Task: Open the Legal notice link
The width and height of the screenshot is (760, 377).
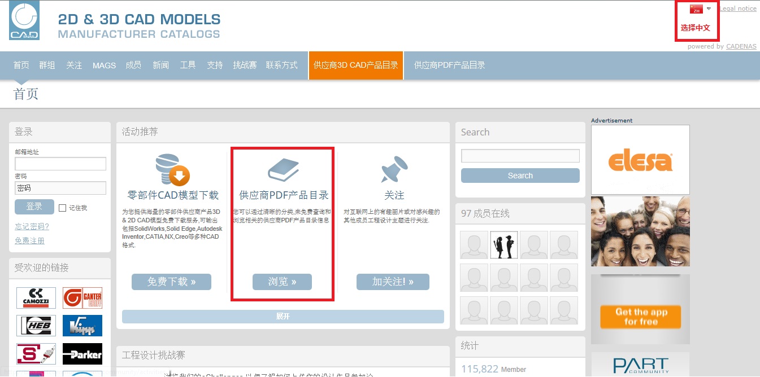Action: point(738,8)
